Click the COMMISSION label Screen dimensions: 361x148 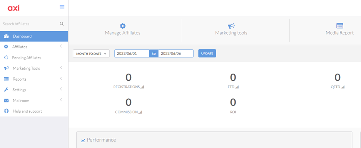[126, 112]
